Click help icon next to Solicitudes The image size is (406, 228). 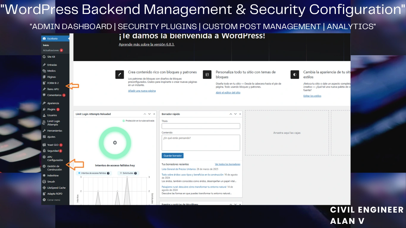coord(136,173)
